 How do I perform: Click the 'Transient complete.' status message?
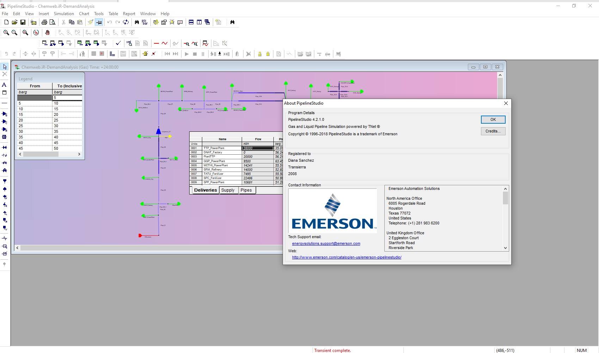pyautogui.click(x=333, y=351)
